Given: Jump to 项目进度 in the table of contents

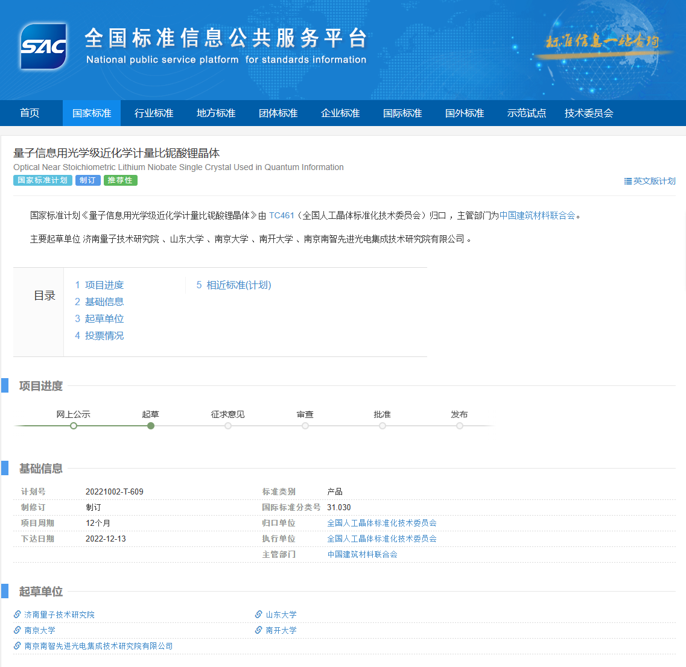Looking at the screenshot, I should pyautogui.click(x=100, y=285).
